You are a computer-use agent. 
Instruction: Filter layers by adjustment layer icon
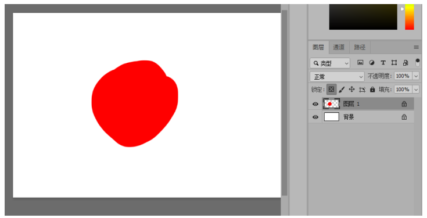tap(371, 63)
